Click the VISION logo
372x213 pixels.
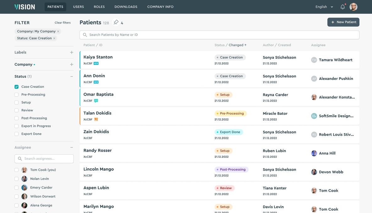click(24, 6)
